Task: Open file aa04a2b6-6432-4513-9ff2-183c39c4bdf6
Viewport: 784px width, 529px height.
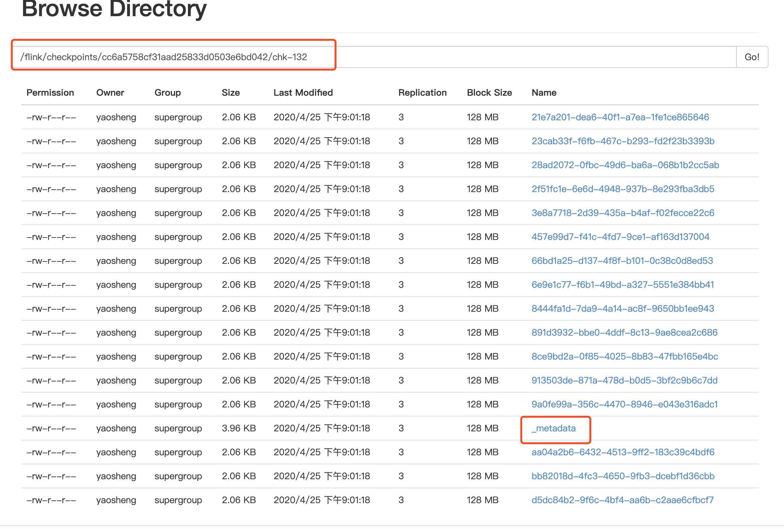Action: point(623,452)
